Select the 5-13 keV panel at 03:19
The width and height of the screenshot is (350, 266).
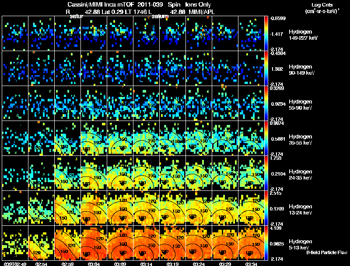coord(172,243)
